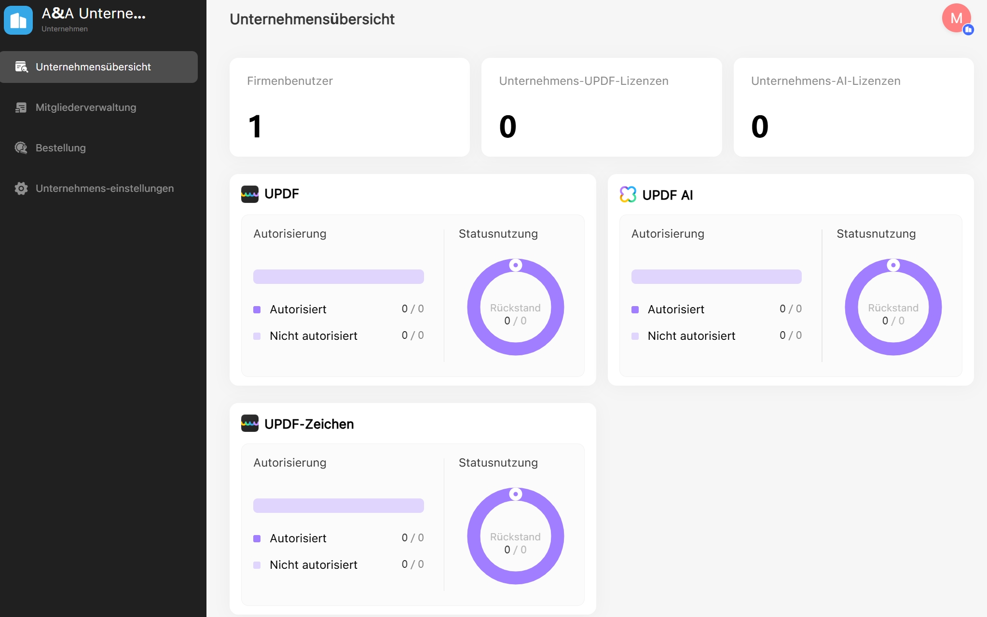Click the Autorisiert label in UPDF card

pos(298,309)
